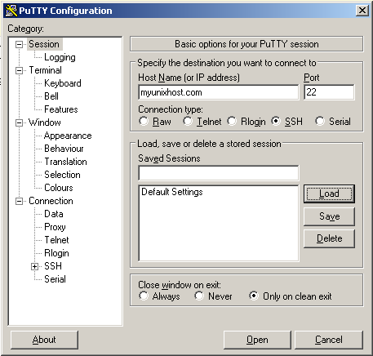Open the Logging category in tree

(x=60, y=57)
